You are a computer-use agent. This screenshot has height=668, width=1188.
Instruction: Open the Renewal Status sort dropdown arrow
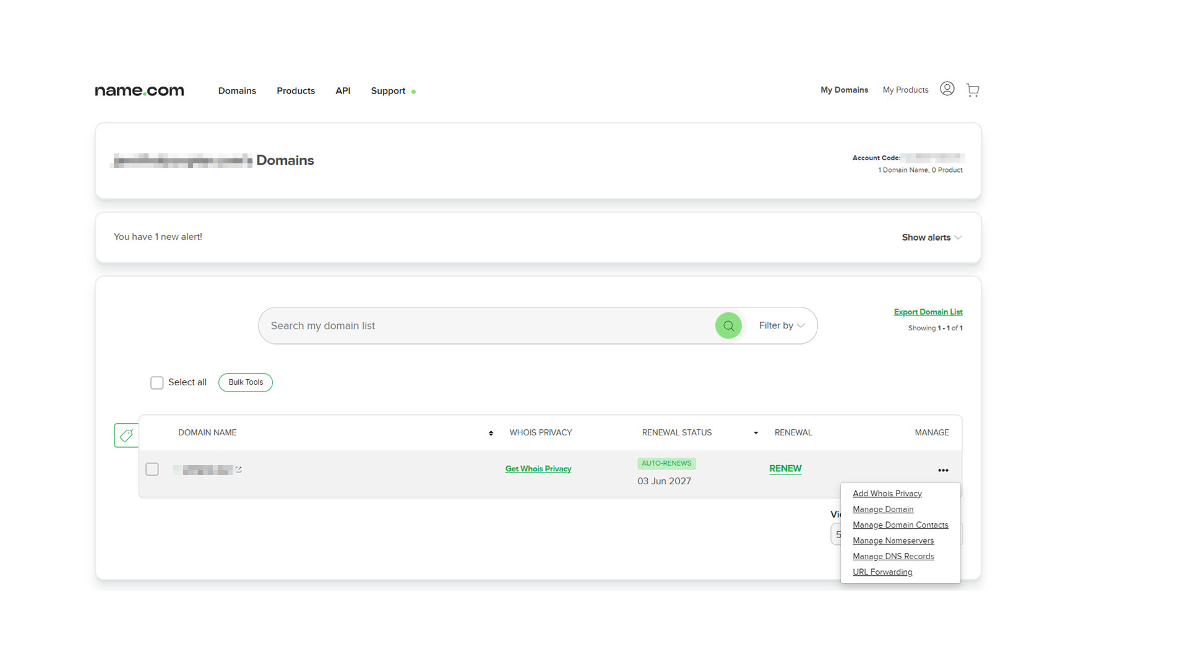tap(755, 433)
